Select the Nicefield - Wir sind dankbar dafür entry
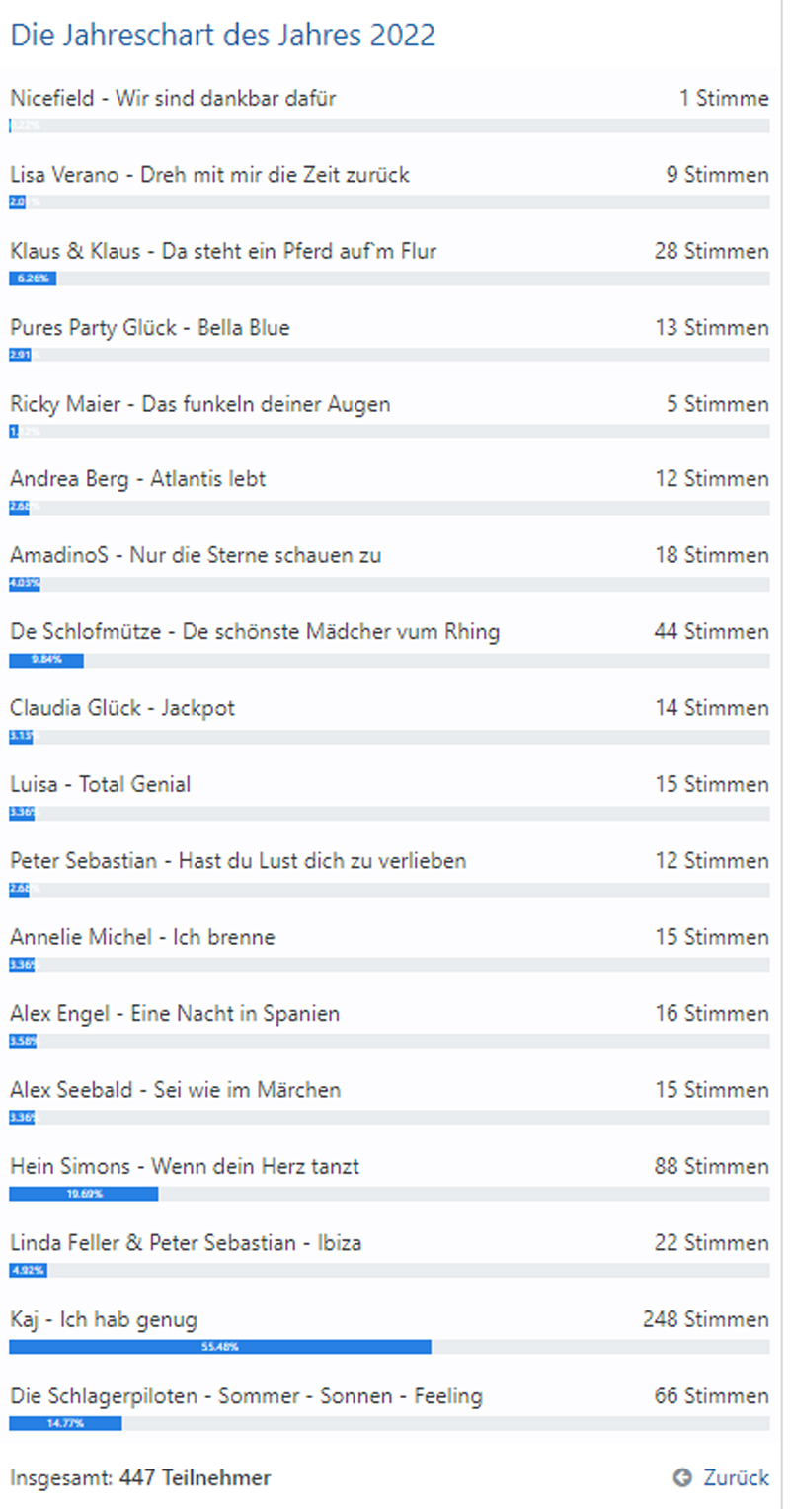This screenshot has height=1509, width=790. (173, 98)
